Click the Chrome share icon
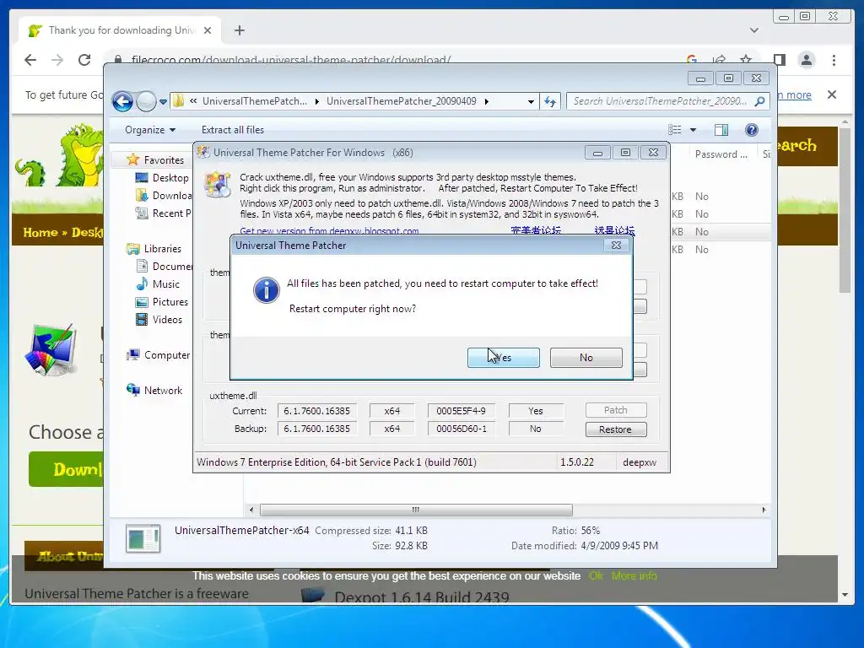The height and width of the screenshot is (648, 864). [719, 60]
